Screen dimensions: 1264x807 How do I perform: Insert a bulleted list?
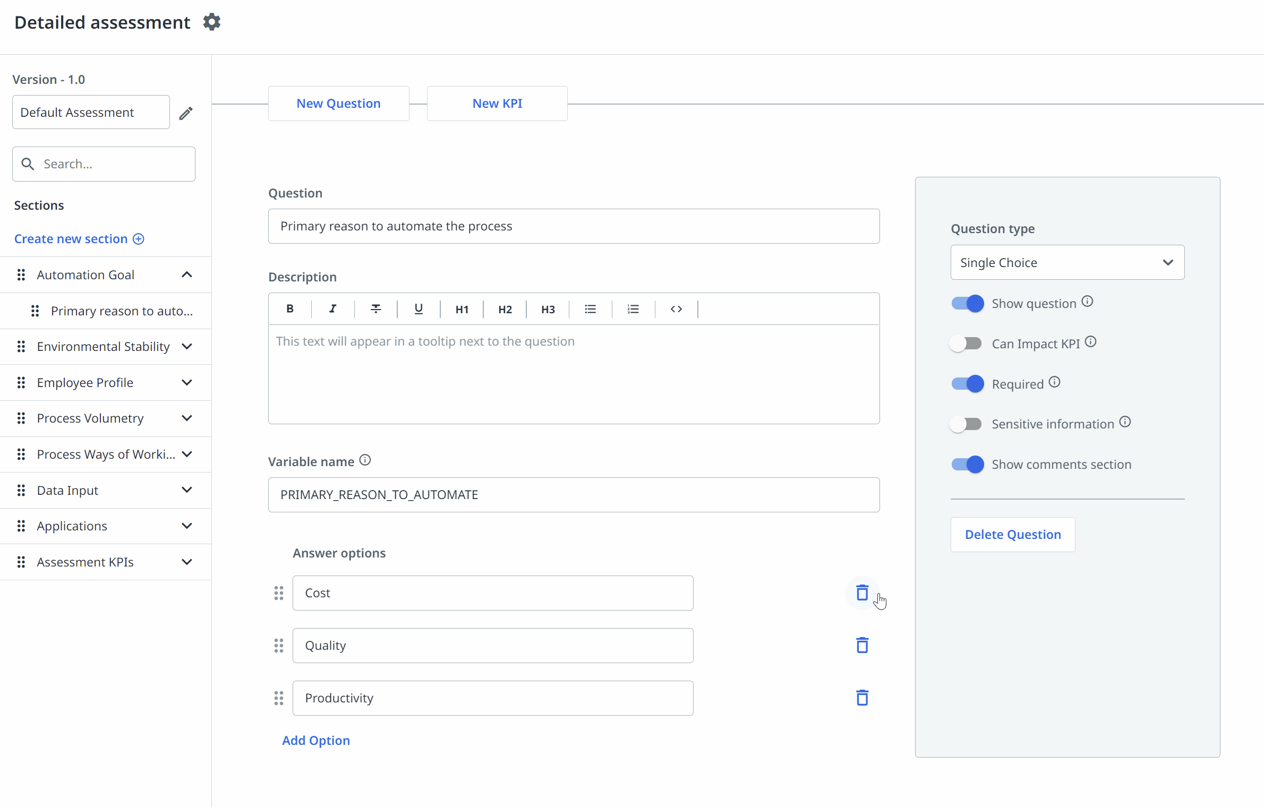591,309
